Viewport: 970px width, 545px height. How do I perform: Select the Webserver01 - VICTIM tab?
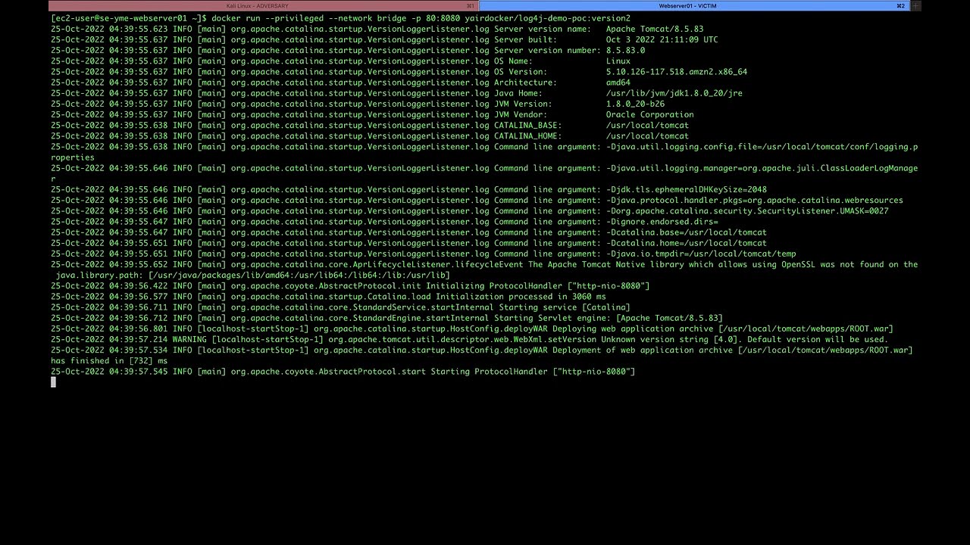(687, 5)
